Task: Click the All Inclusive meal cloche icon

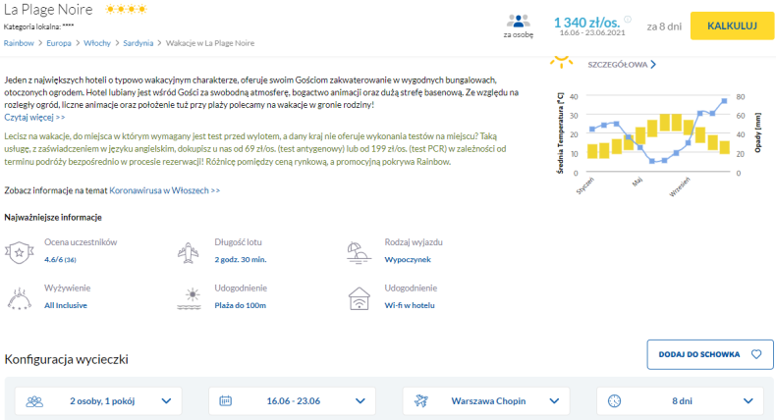Action: pyautogui.click(x=21, y=296)
